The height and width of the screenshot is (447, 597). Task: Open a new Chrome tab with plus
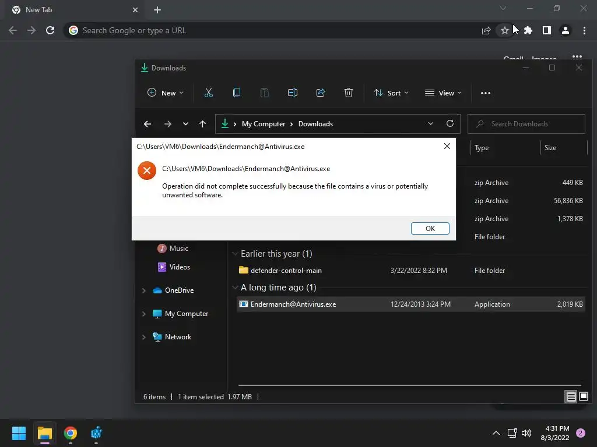[x=157, y=10]
